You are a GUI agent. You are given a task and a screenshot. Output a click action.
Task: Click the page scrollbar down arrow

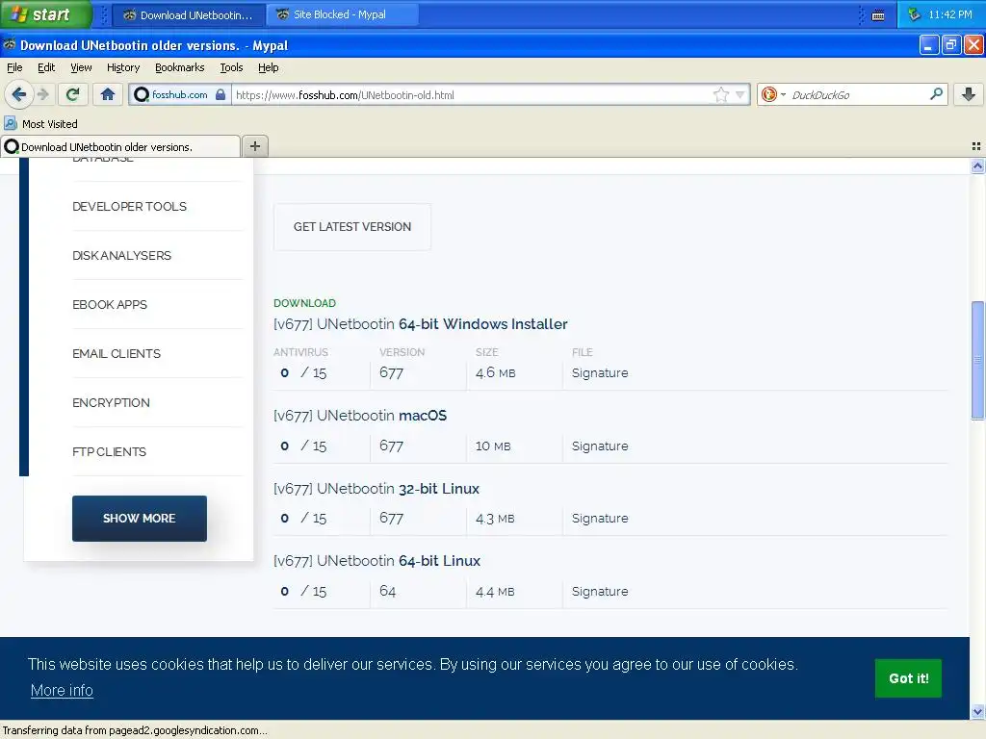977,712
